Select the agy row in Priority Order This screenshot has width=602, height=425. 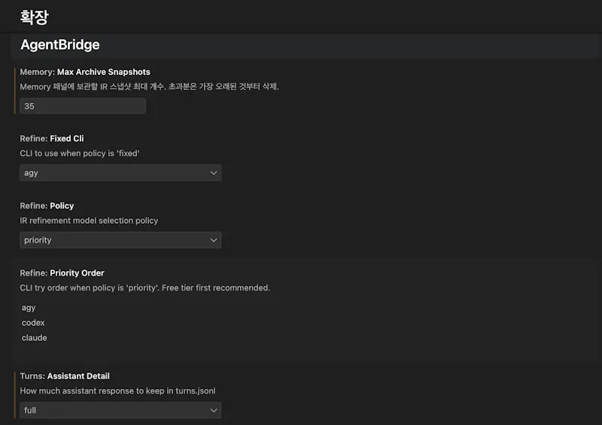[29, 308]
